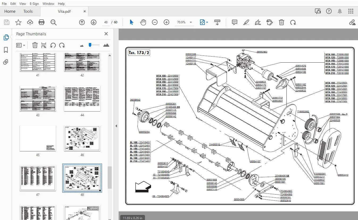
Task: Select the Vita.pdf document tab
Action: pyautogui.click(x=64, y=11)
